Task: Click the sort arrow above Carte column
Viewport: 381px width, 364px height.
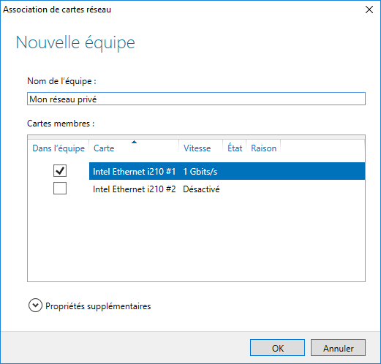Action: 134,142
